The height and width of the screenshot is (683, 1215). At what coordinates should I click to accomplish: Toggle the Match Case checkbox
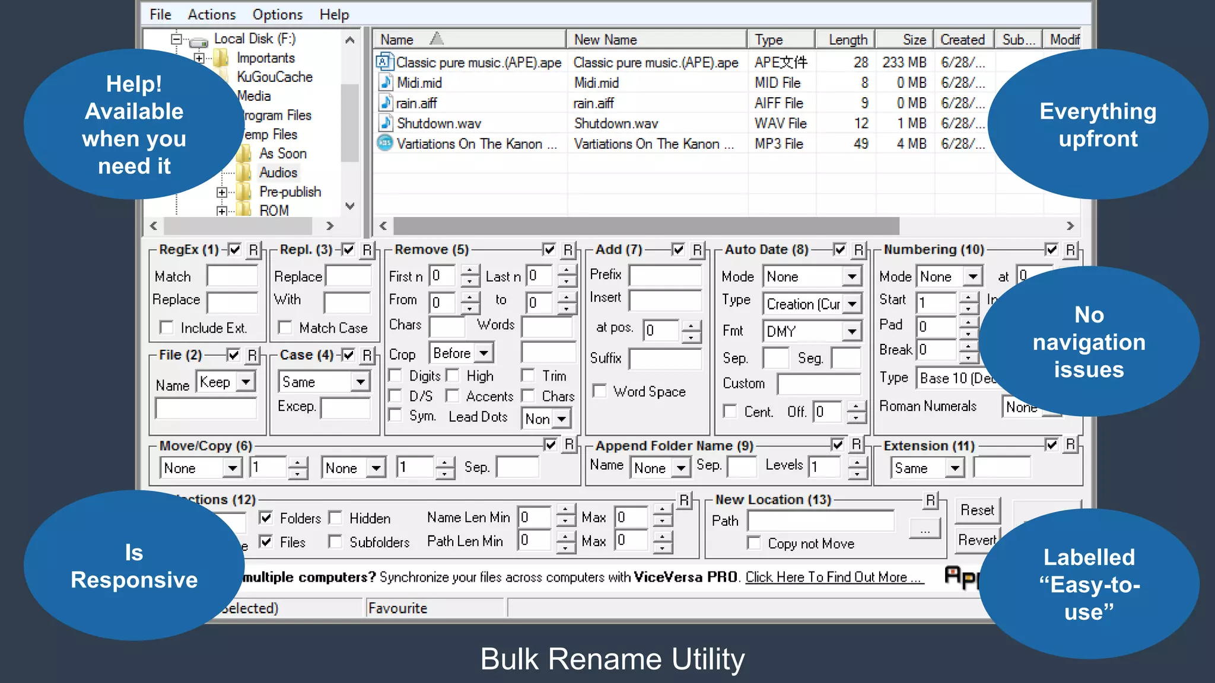[285, 327]
